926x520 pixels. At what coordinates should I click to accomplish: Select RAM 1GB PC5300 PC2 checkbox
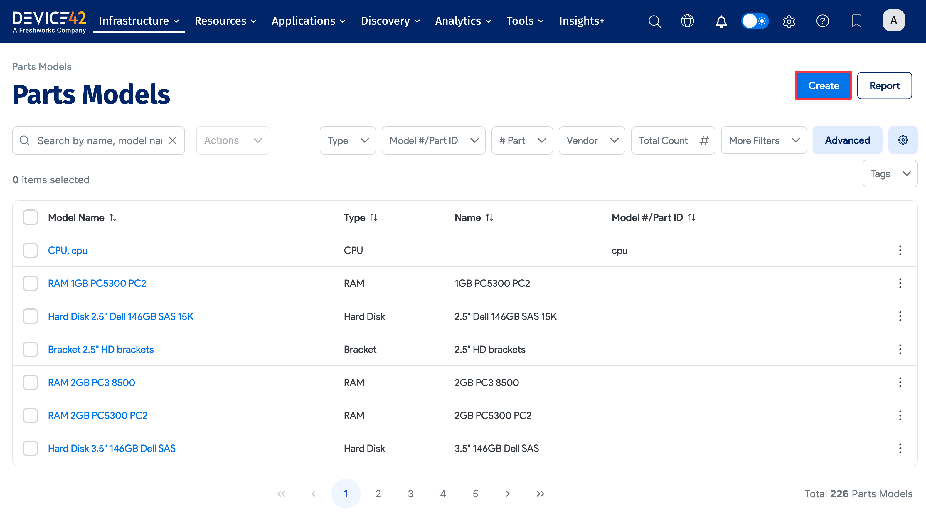point(30,284)
